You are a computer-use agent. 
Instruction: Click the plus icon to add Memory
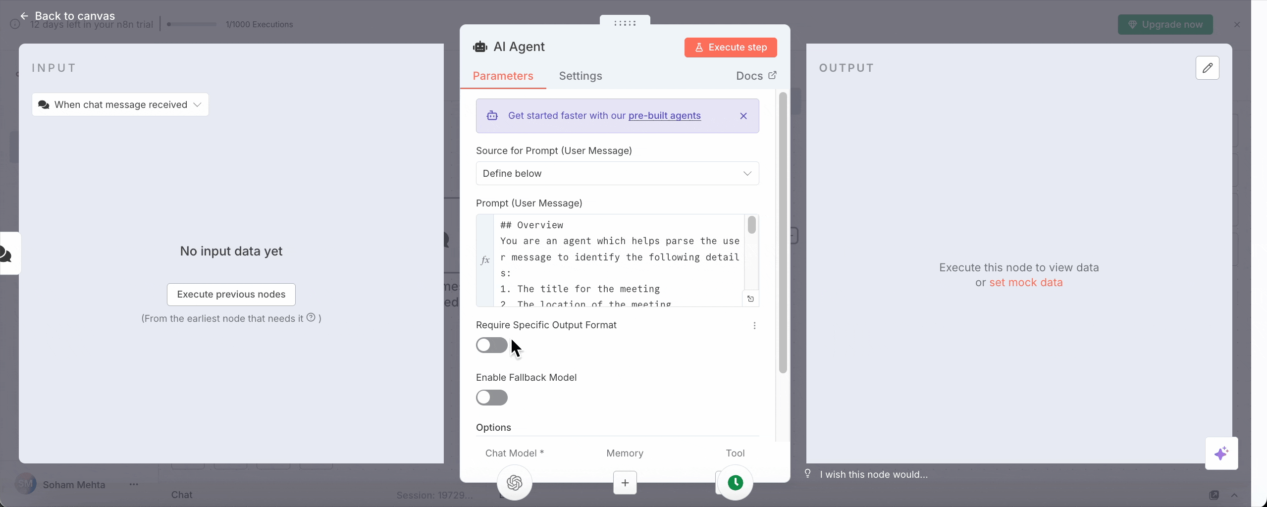[x=624, y=483]
